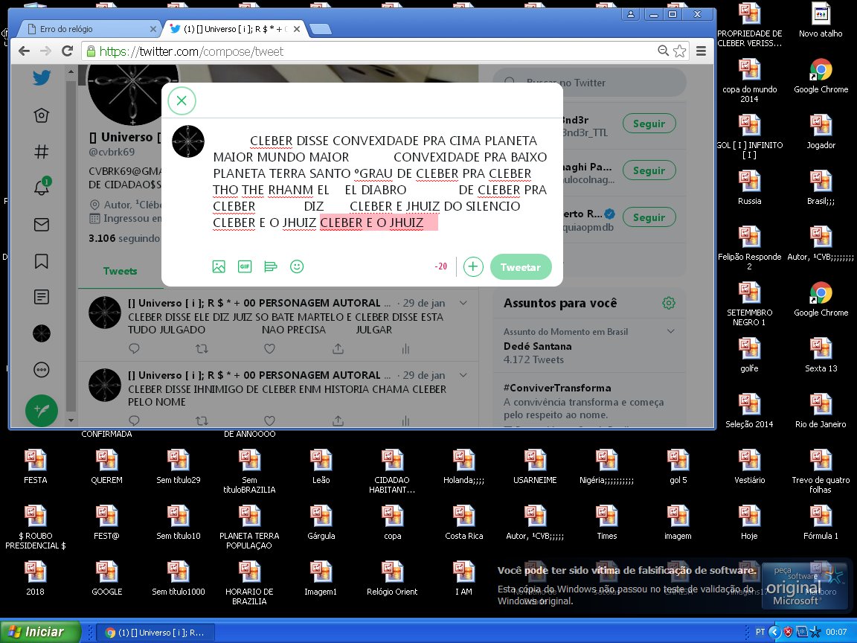This screenshot has width=857, height=643.
Task: Follow the verified account with Seguir button
Action: point(649,217)
